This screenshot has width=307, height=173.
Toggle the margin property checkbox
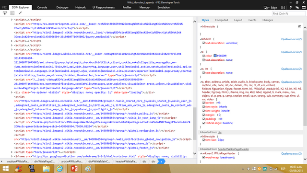[x=203, y=115]
